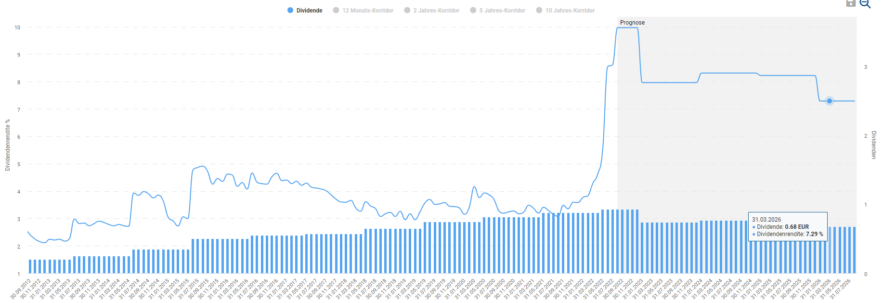The height and width of the screenshot is (303, 883).
Task: Click the line's flat peak at 10 percent
Action: pyautogui.click(x=627, y=28)
